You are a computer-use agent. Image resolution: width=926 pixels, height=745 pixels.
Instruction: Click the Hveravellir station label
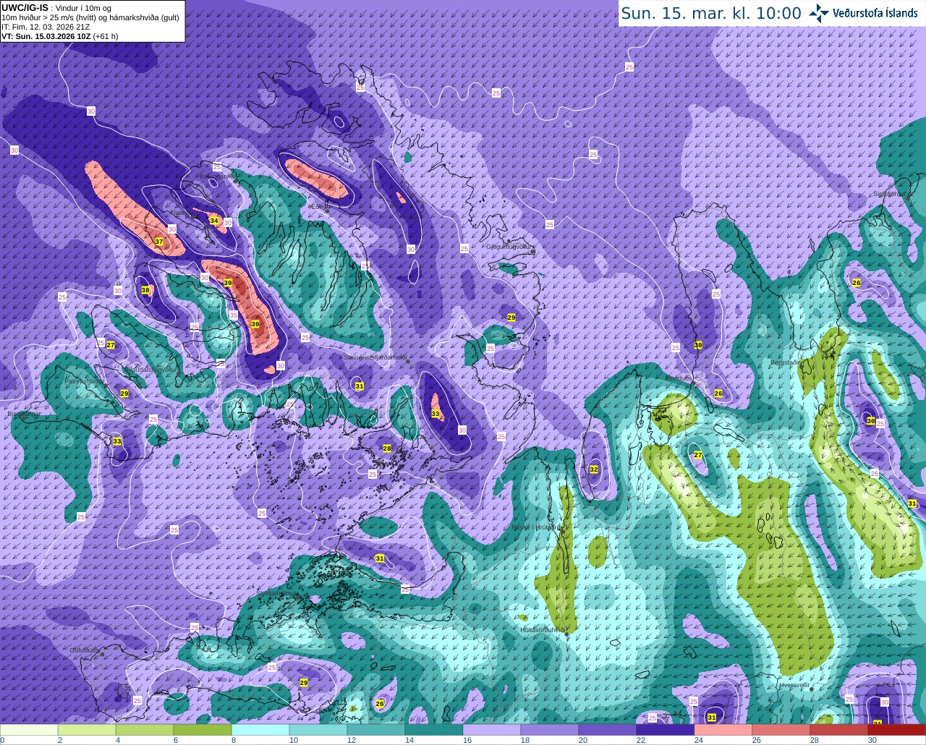(794, 684)
